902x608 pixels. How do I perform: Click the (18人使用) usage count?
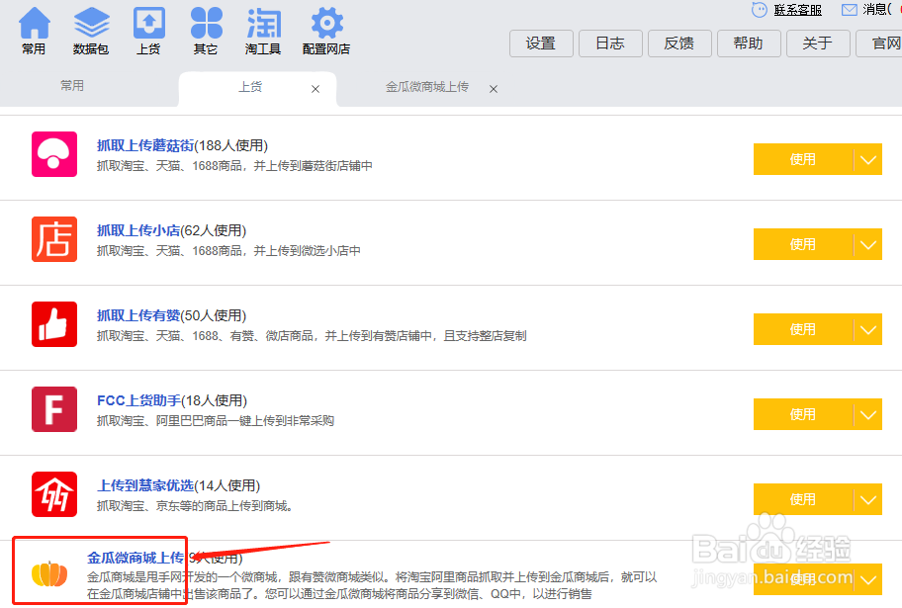coord(215,401)
